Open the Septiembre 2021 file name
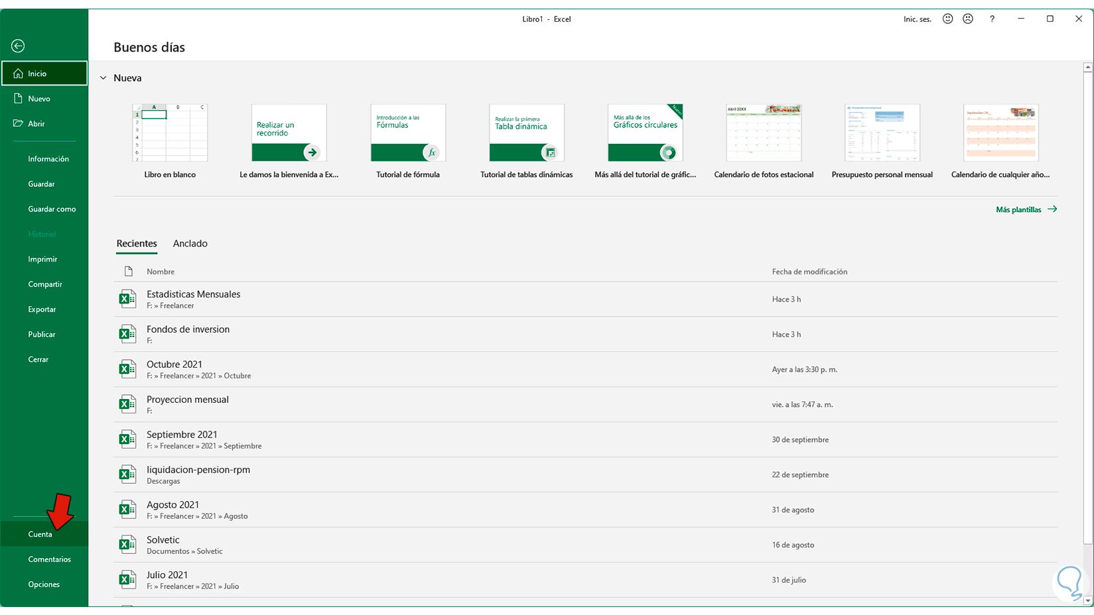 pos(182,435)
